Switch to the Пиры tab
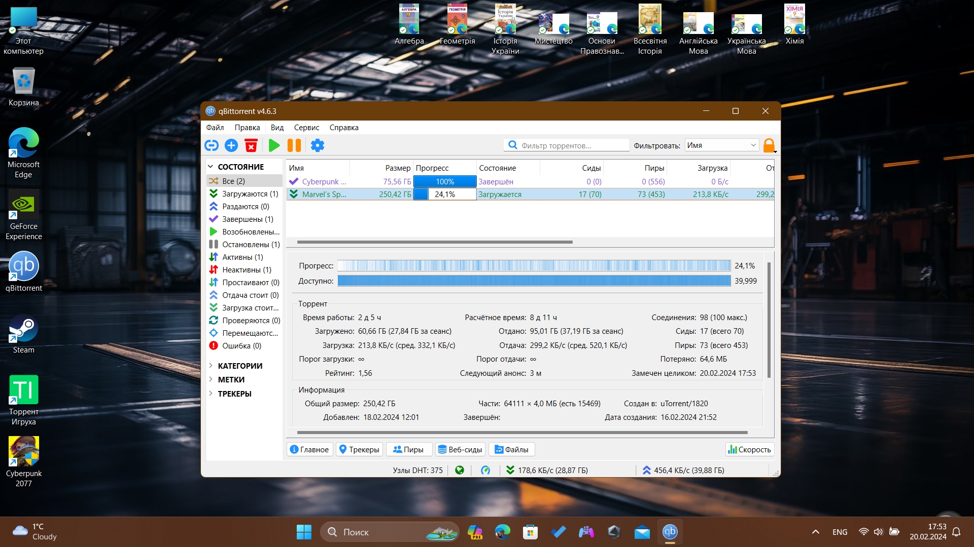This screenshot has height=547, width=974. [x=409, y=450]
